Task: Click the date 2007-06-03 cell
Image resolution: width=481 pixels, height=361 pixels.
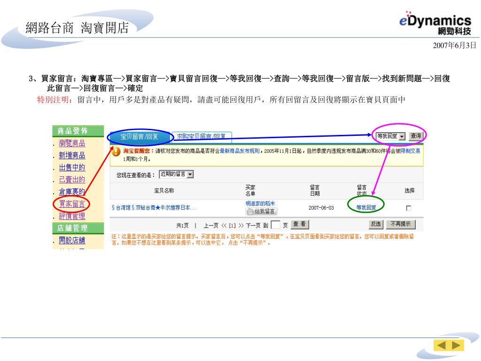Action: coord(321,208)
